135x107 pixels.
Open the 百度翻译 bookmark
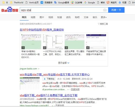46,2
